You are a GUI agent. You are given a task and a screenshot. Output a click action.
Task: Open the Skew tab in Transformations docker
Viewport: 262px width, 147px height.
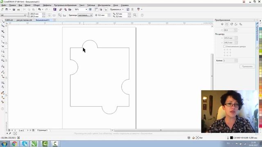pos(241,24)
